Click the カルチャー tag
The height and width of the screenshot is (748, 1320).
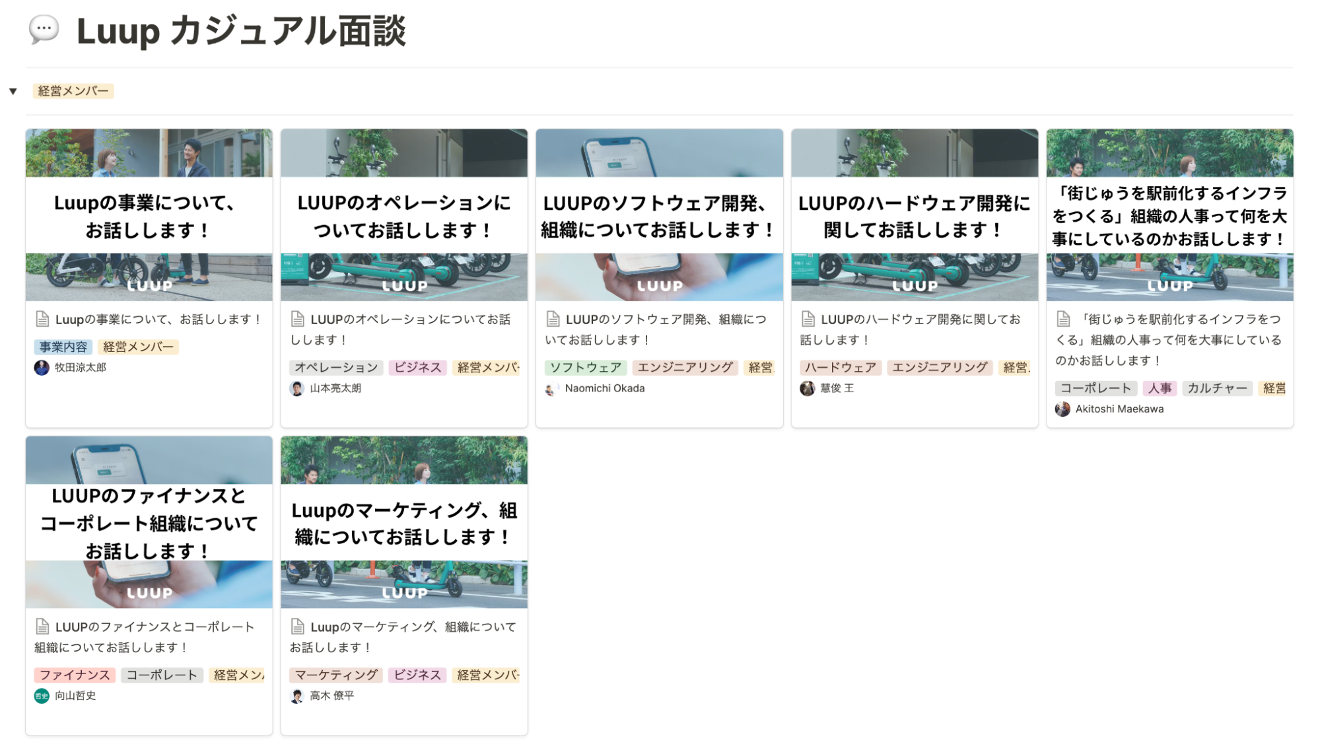pyautogui.click(x=1217, y=388)
